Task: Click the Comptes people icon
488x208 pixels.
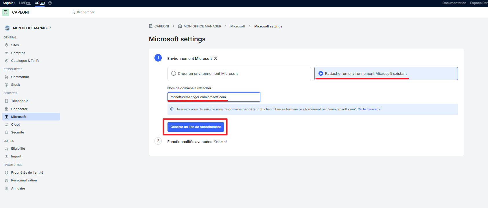Action: click(x=6, y=53)
